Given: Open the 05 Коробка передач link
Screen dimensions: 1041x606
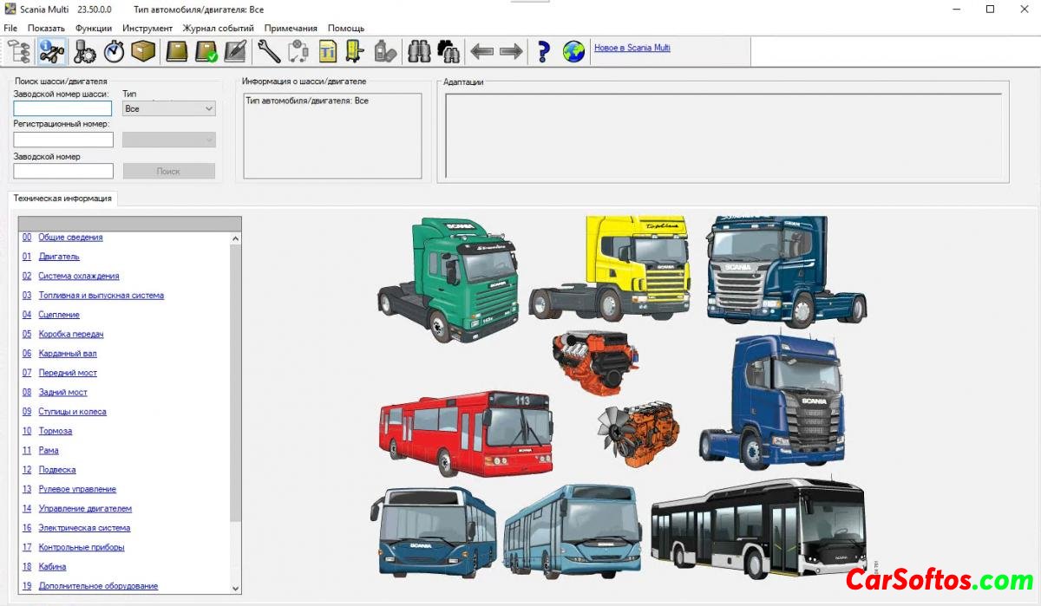Looking at the screenshot, I should [x=70, y=334].
